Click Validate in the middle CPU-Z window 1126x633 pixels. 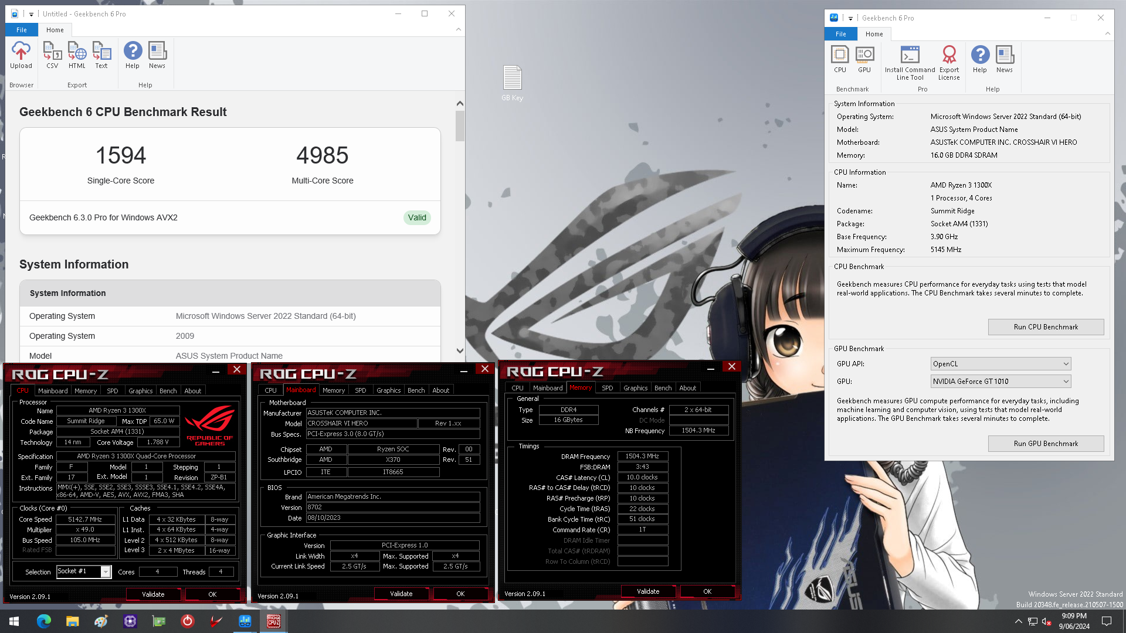click(401, 594)
